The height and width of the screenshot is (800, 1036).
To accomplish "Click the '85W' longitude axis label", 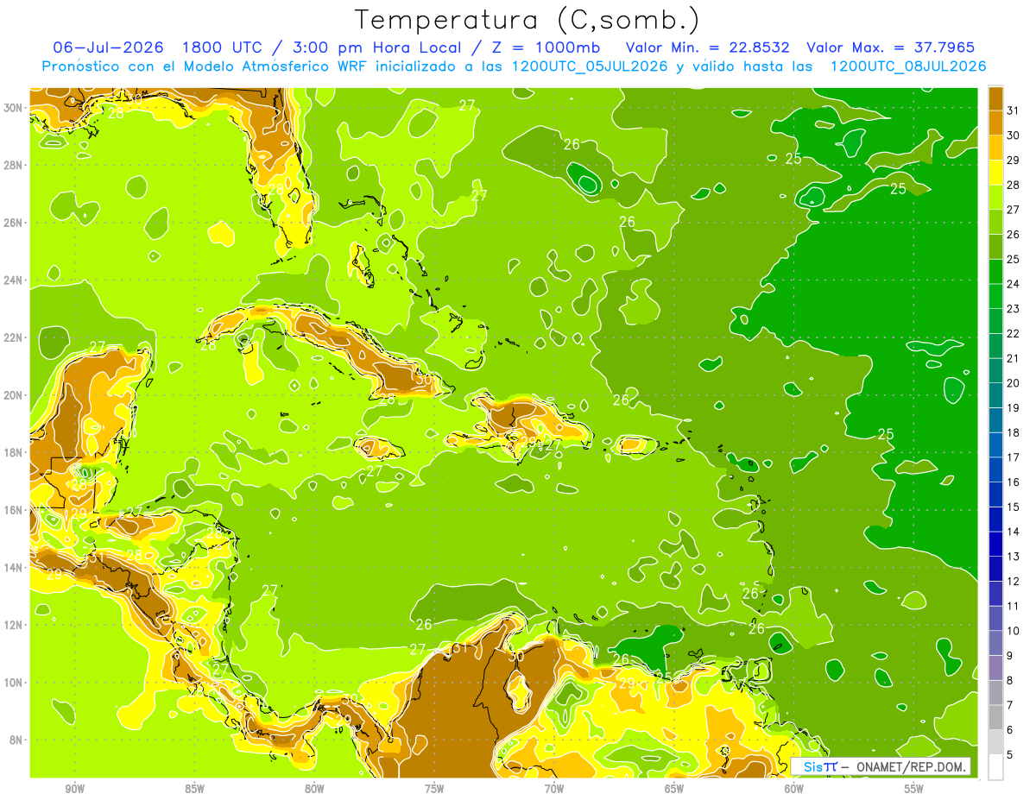I will [194, 789].
